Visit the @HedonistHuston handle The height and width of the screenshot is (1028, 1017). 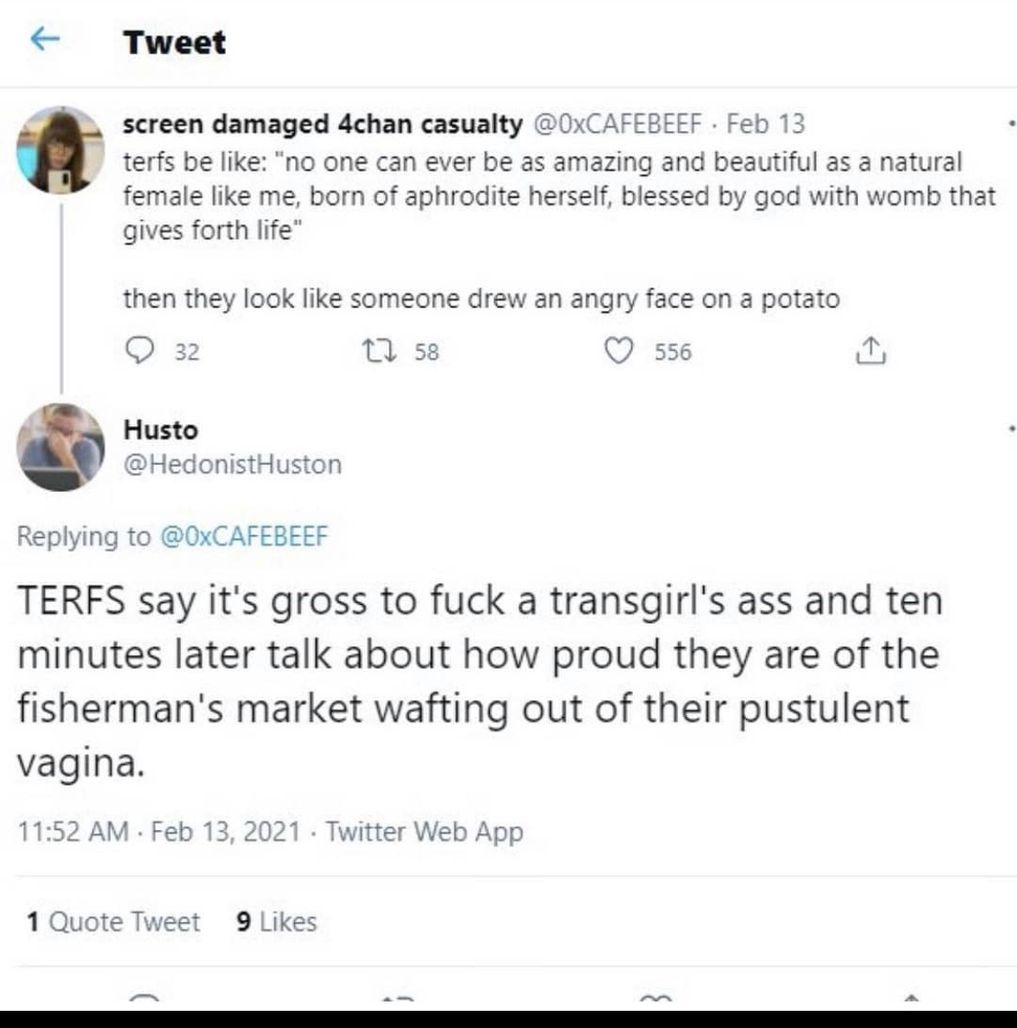point(232,465)
